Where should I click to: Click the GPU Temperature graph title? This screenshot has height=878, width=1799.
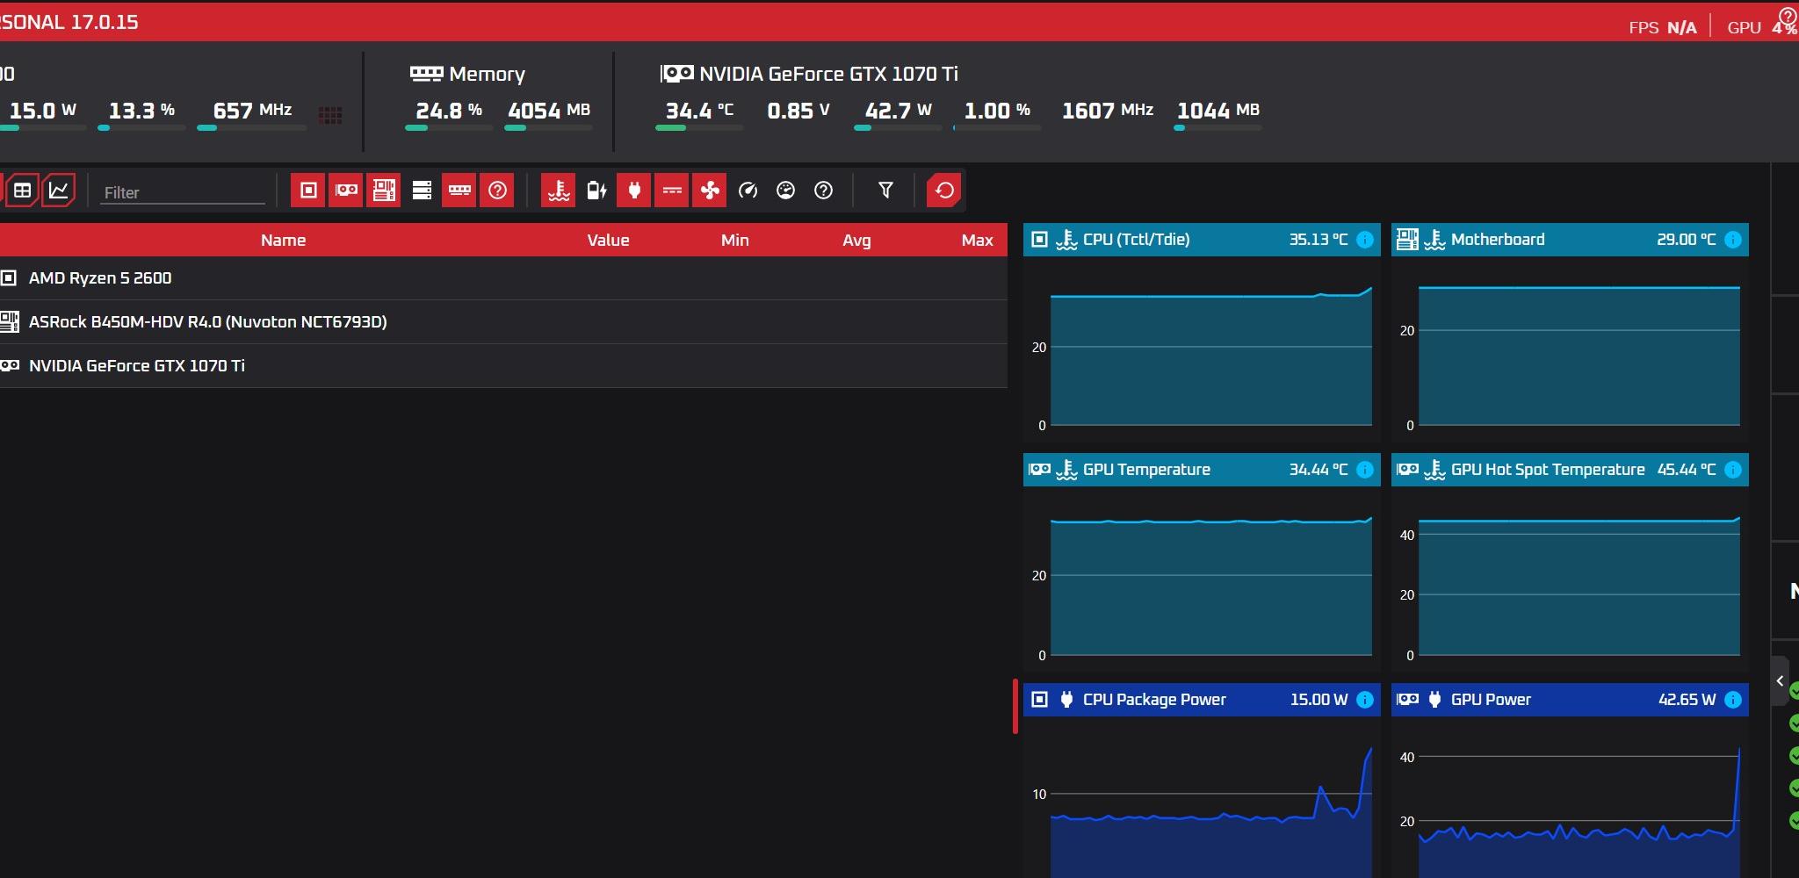1146,470
